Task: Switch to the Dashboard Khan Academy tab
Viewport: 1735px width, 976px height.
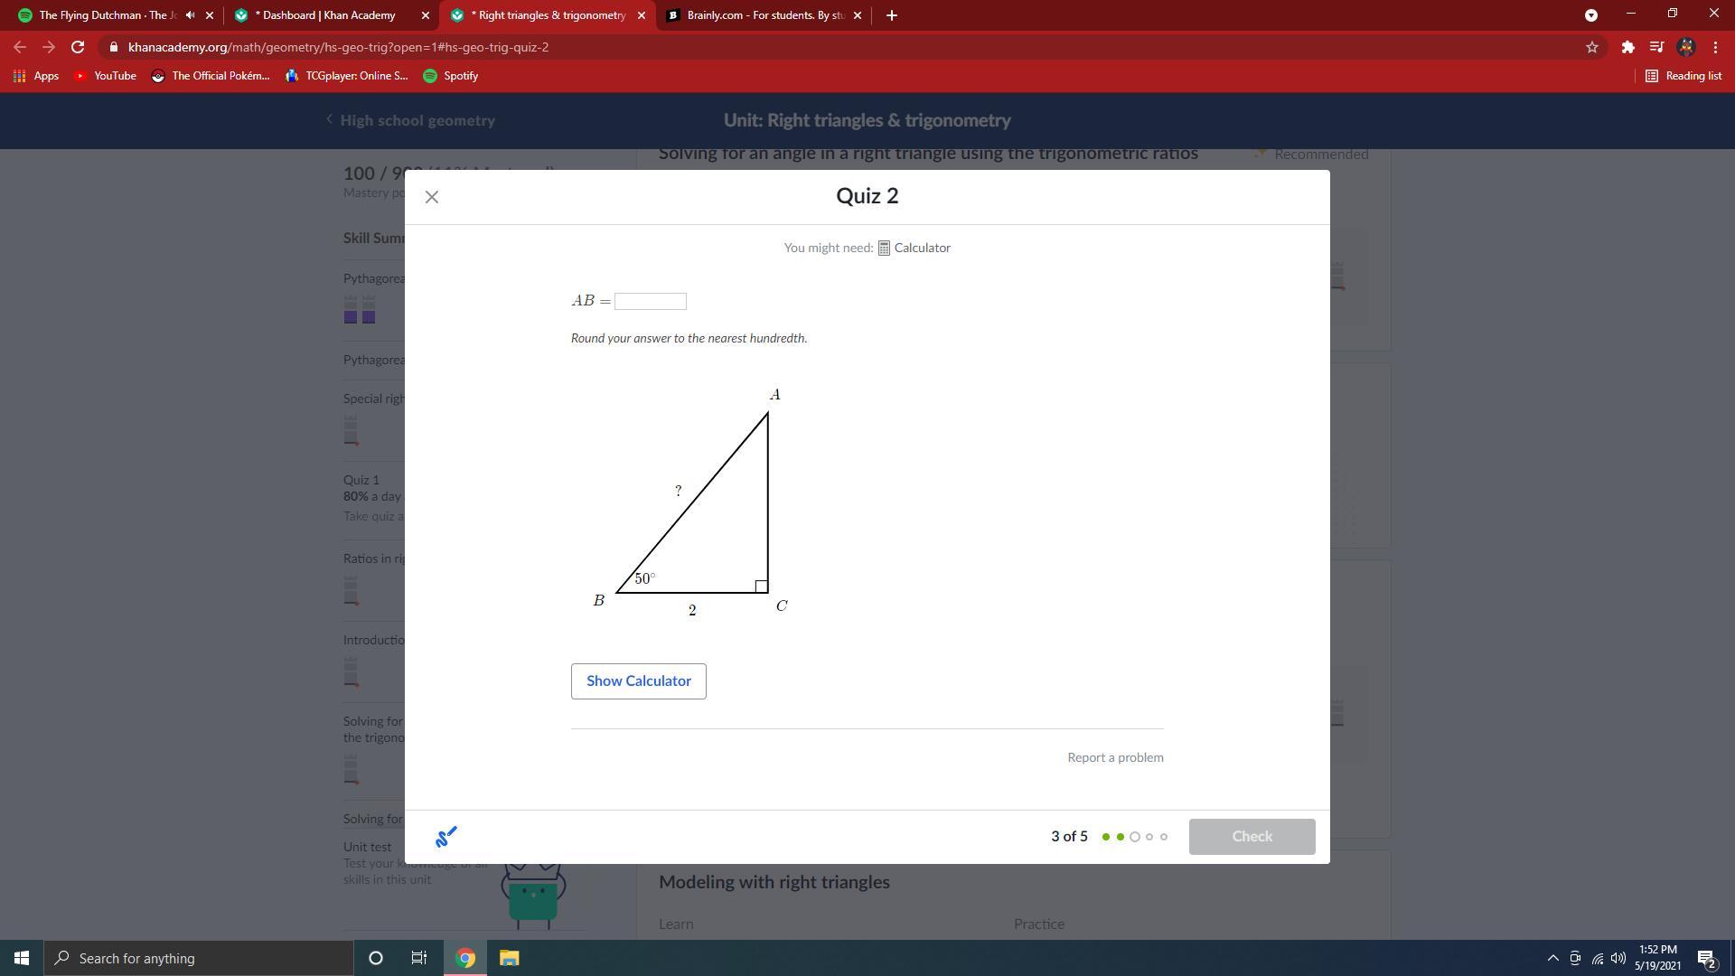Action: 325,15
